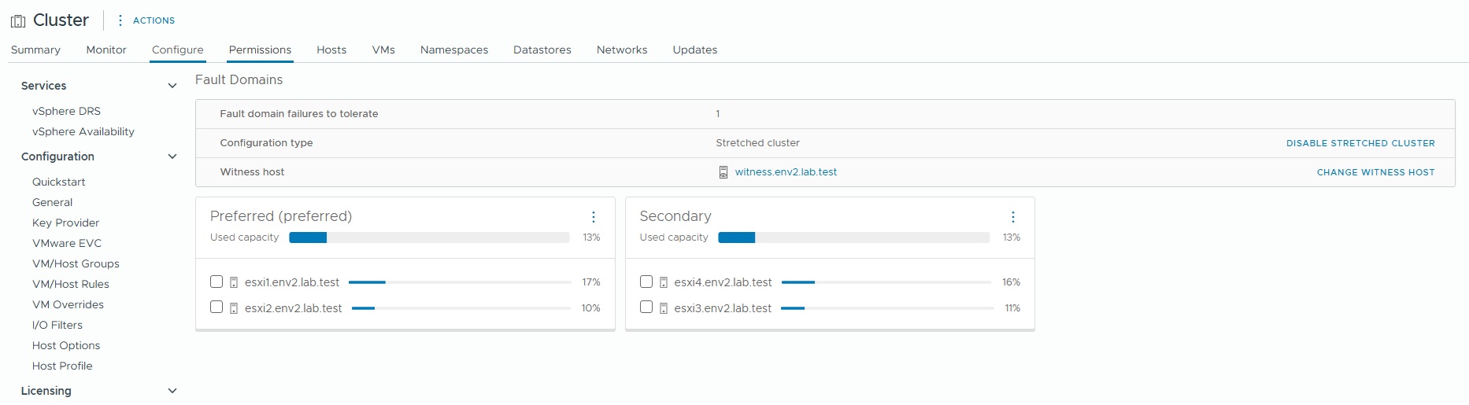
Task: Click the esxi3.env2.lab.test host icon
Action: click(664, 308)
